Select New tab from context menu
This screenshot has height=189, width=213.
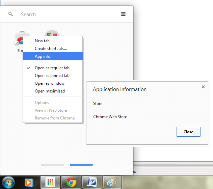pyautogui.click(x=42, y=41)
